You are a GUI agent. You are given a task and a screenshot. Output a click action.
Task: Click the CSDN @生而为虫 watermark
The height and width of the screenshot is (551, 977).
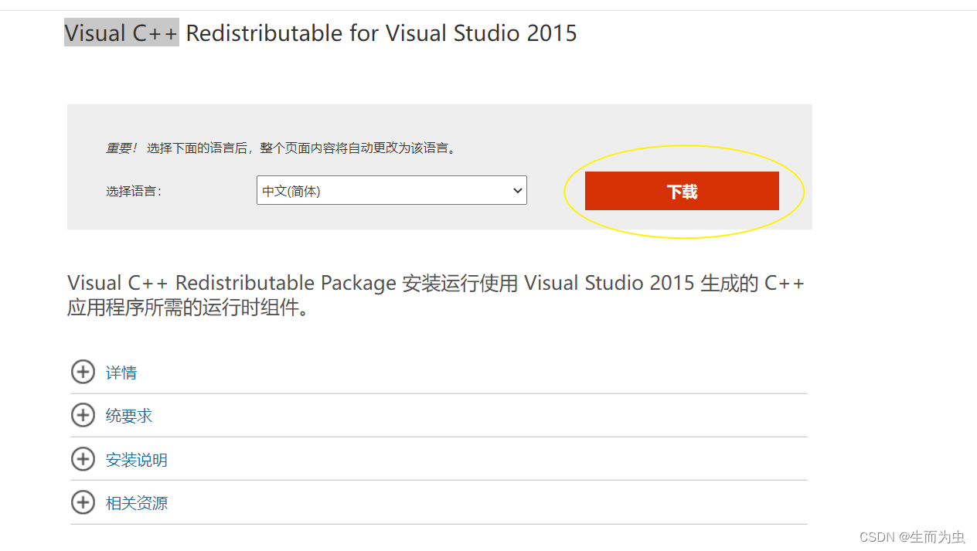tap(913, 536)
